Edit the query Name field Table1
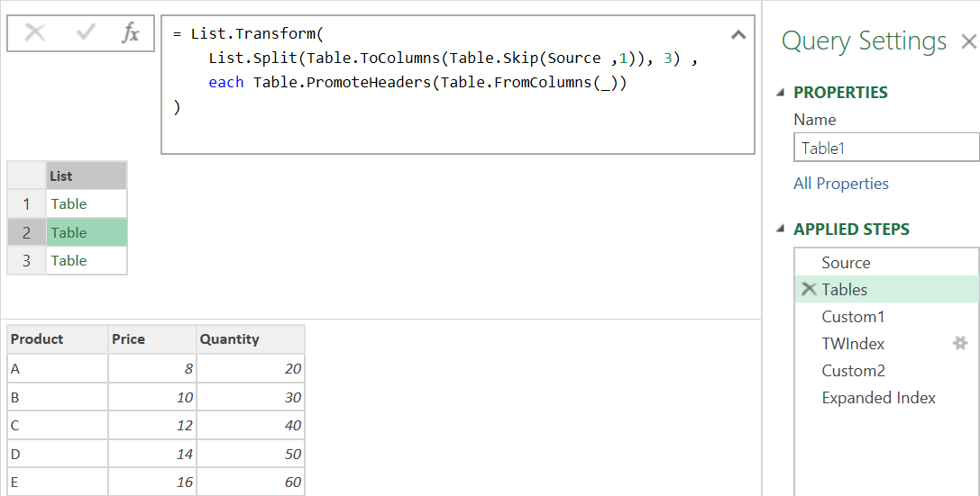 click(886, 148)
